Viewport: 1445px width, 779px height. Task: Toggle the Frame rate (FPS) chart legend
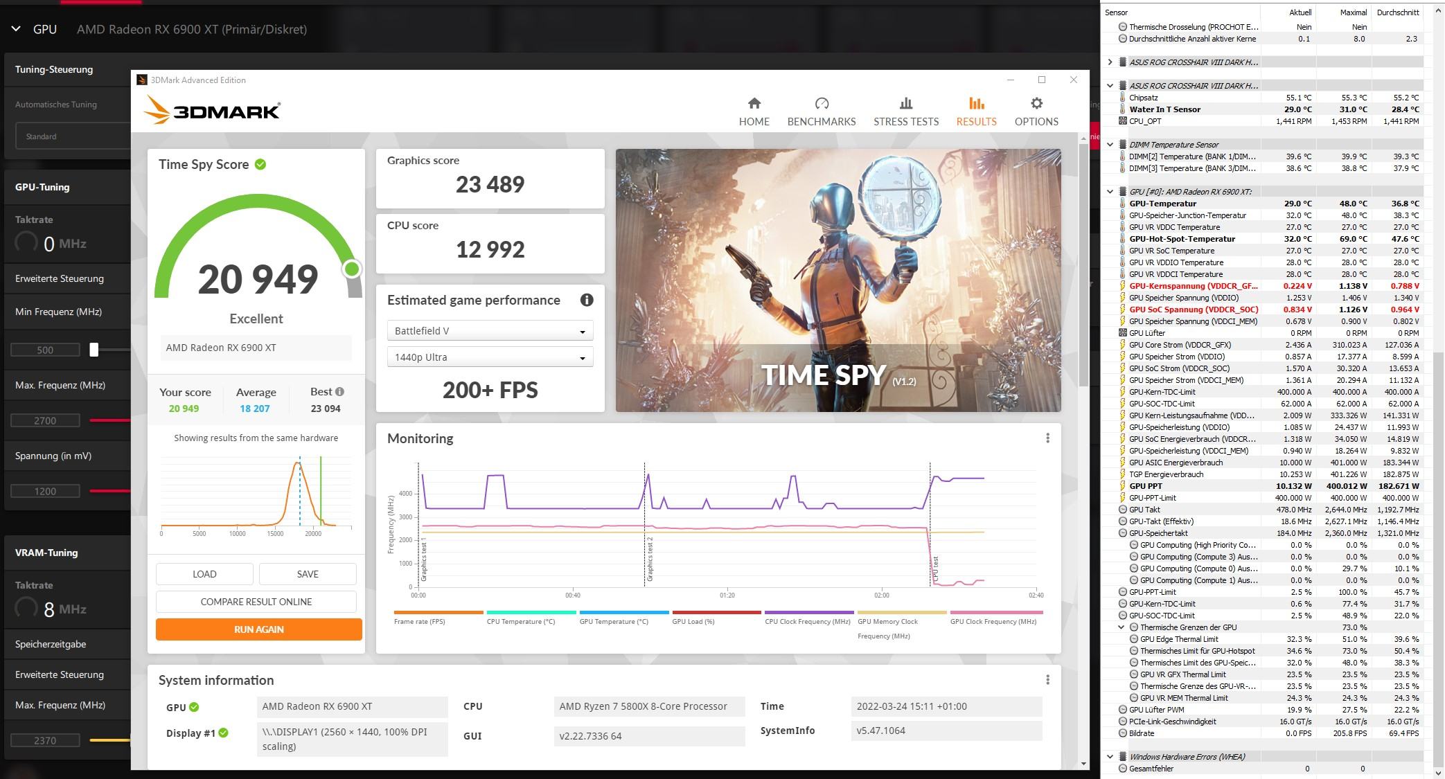click(x=438, y=618)
